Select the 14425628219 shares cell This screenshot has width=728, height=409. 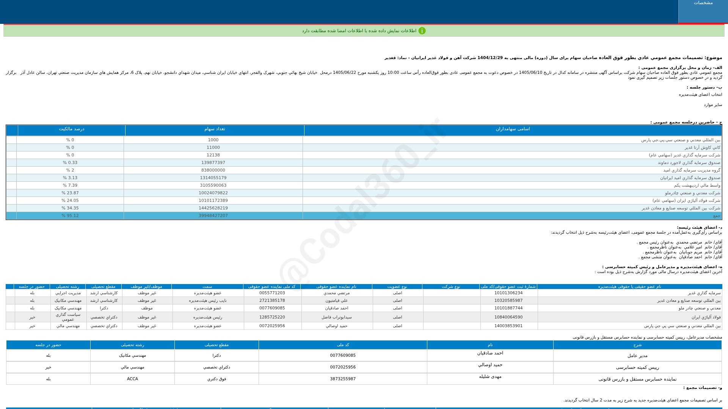tap(213, 208)
